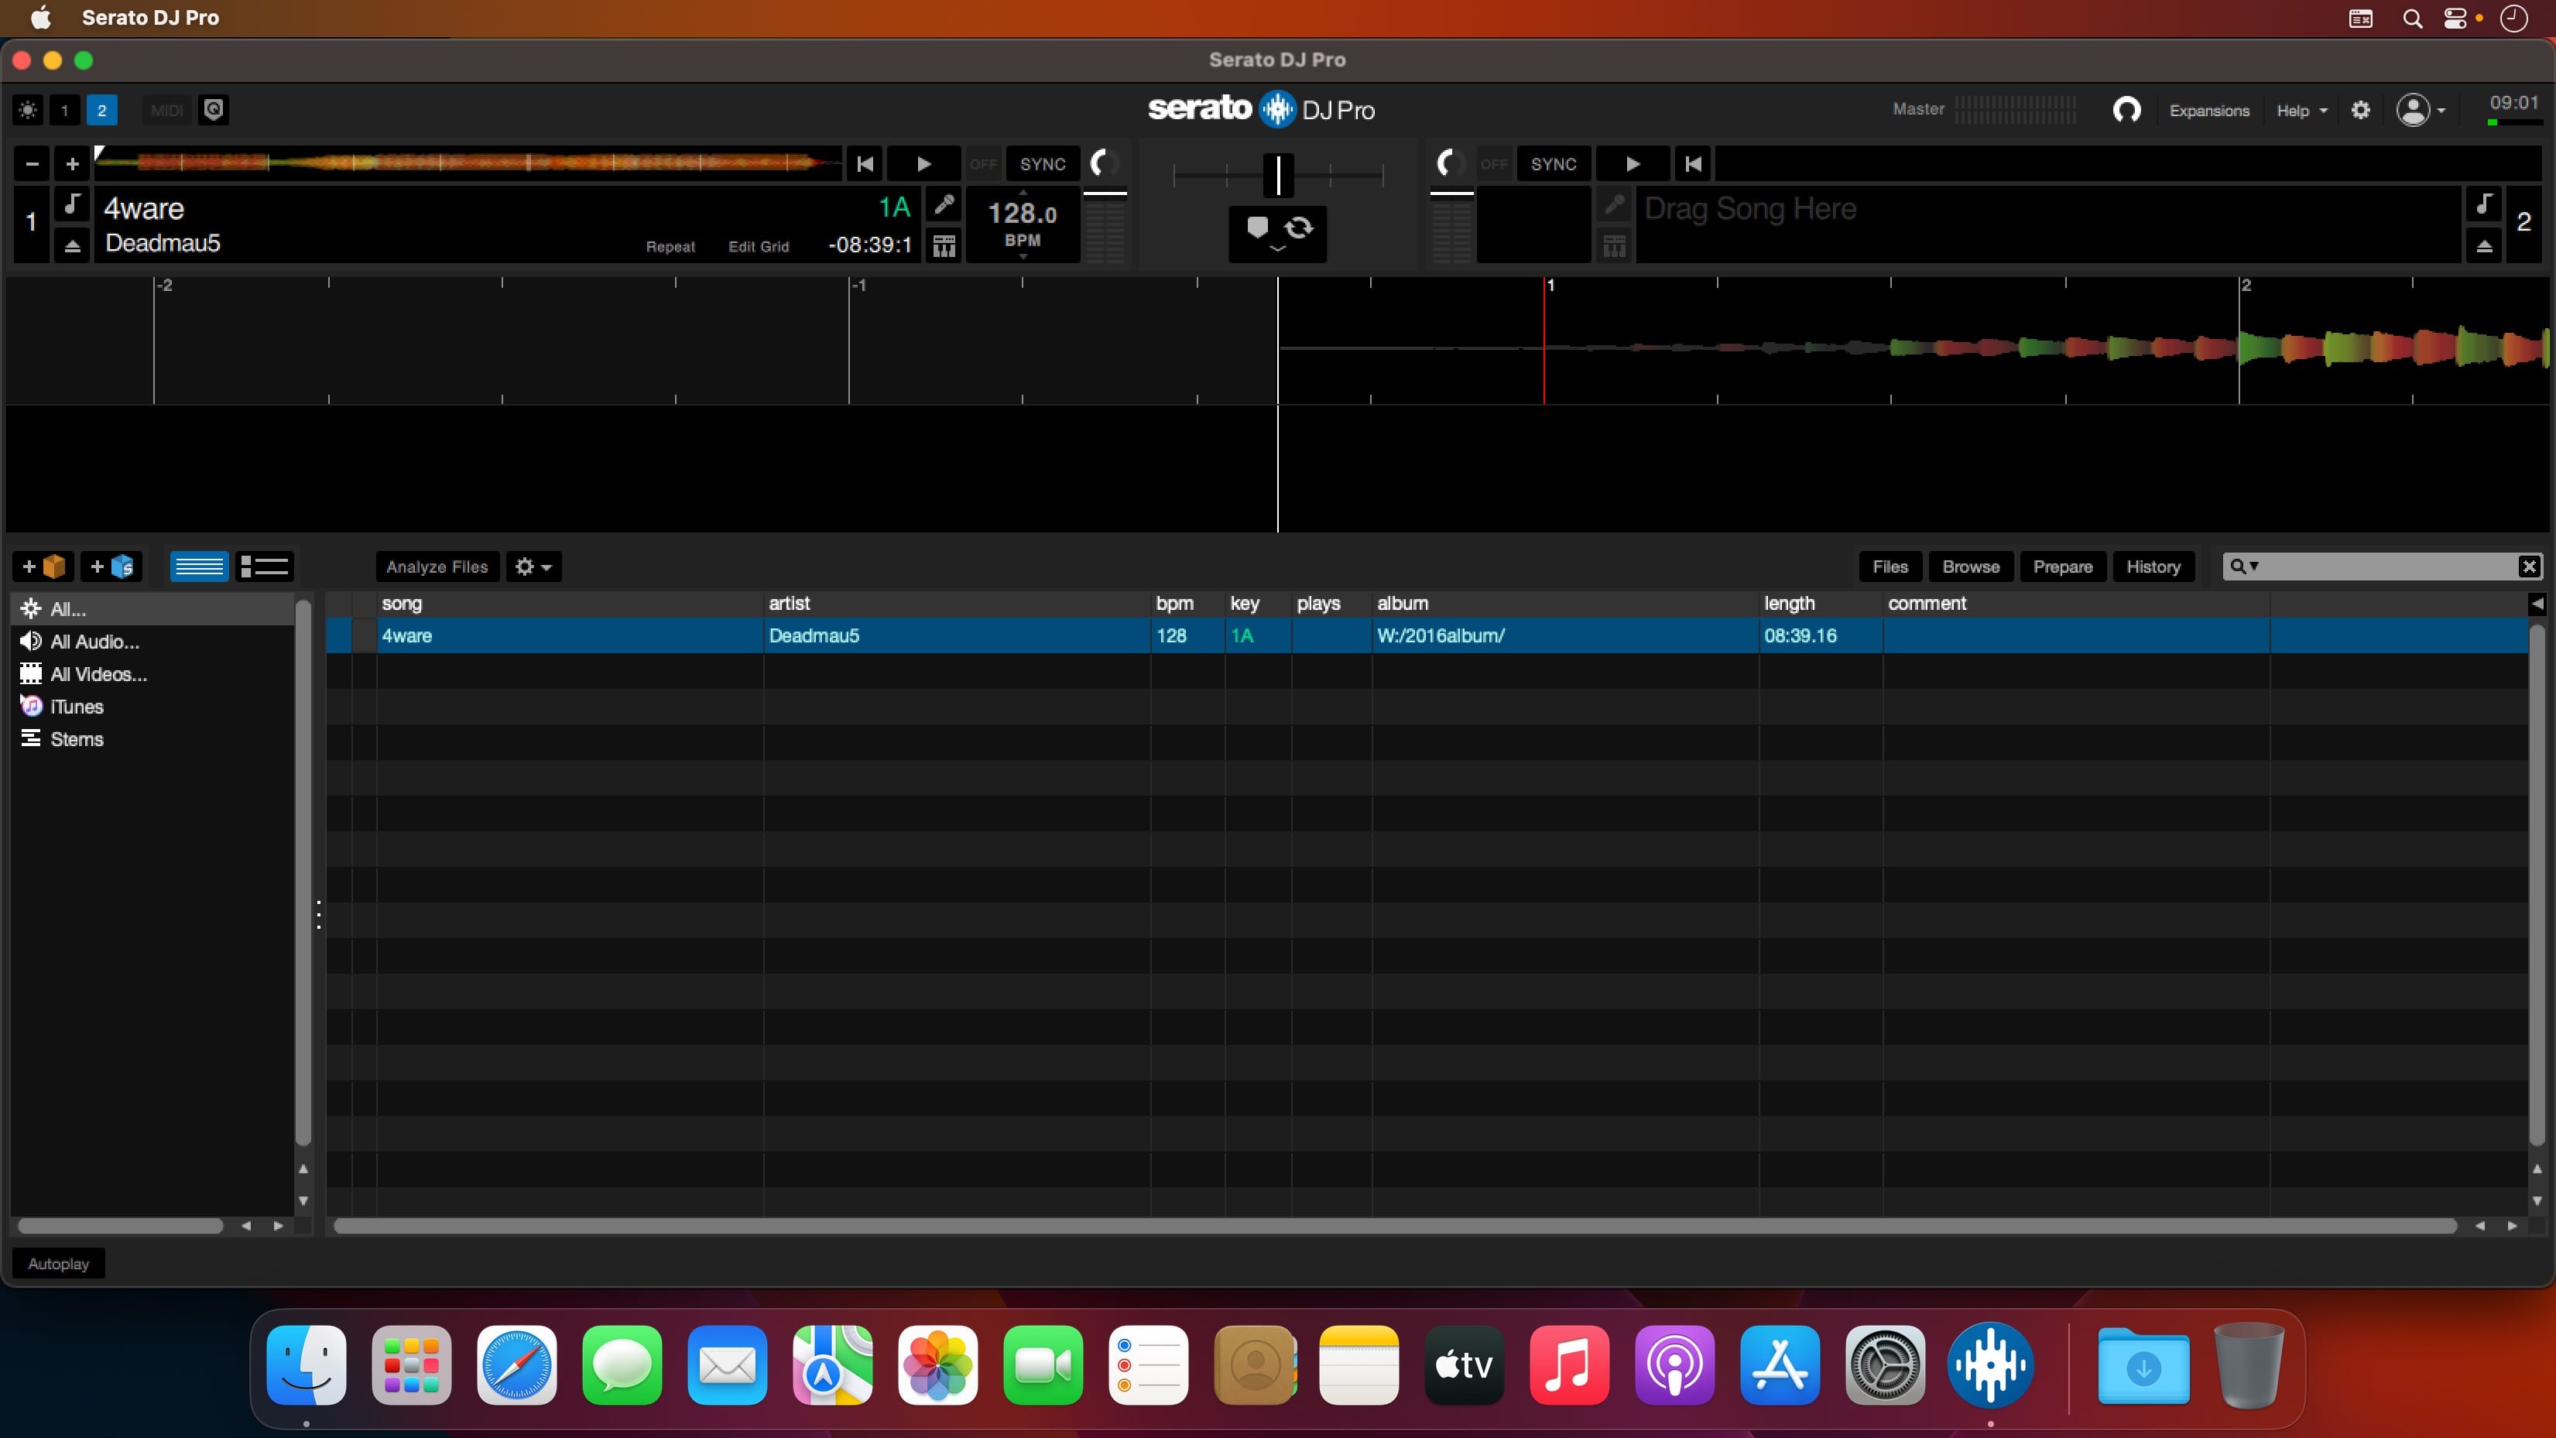Image resolution: width=2556 pixels, height=1438 pixels.
Task: Open the search field filter dropdown
Action: 2243,567
